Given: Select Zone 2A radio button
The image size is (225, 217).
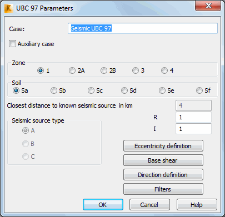Looking at the screenshot, I should pos(72,70).
